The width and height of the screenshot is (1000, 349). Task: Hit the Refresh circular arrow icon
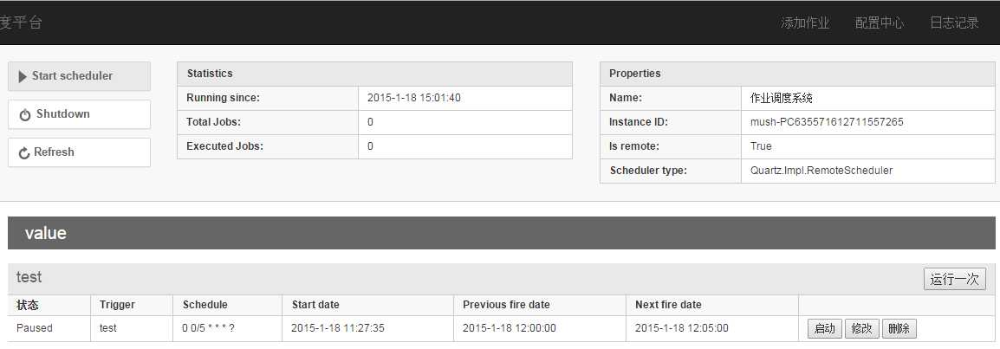[x=24, y=153]
